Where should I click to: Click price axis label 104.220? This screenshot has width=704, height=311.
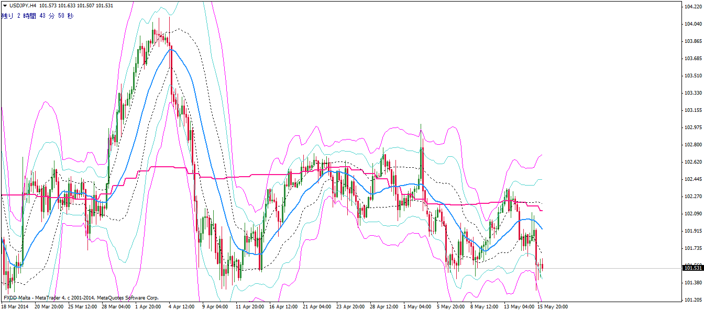click(692, 7)
